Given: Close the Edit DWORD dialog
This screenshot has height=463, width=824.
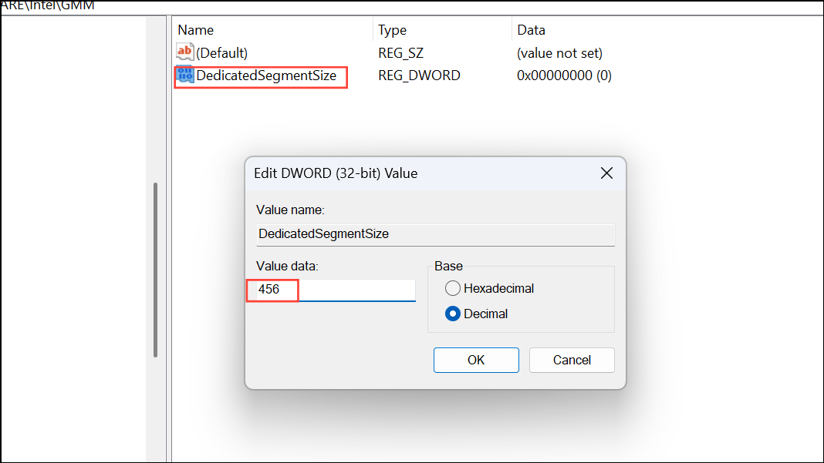Looking at the screenshot, I should click(606, 173).
